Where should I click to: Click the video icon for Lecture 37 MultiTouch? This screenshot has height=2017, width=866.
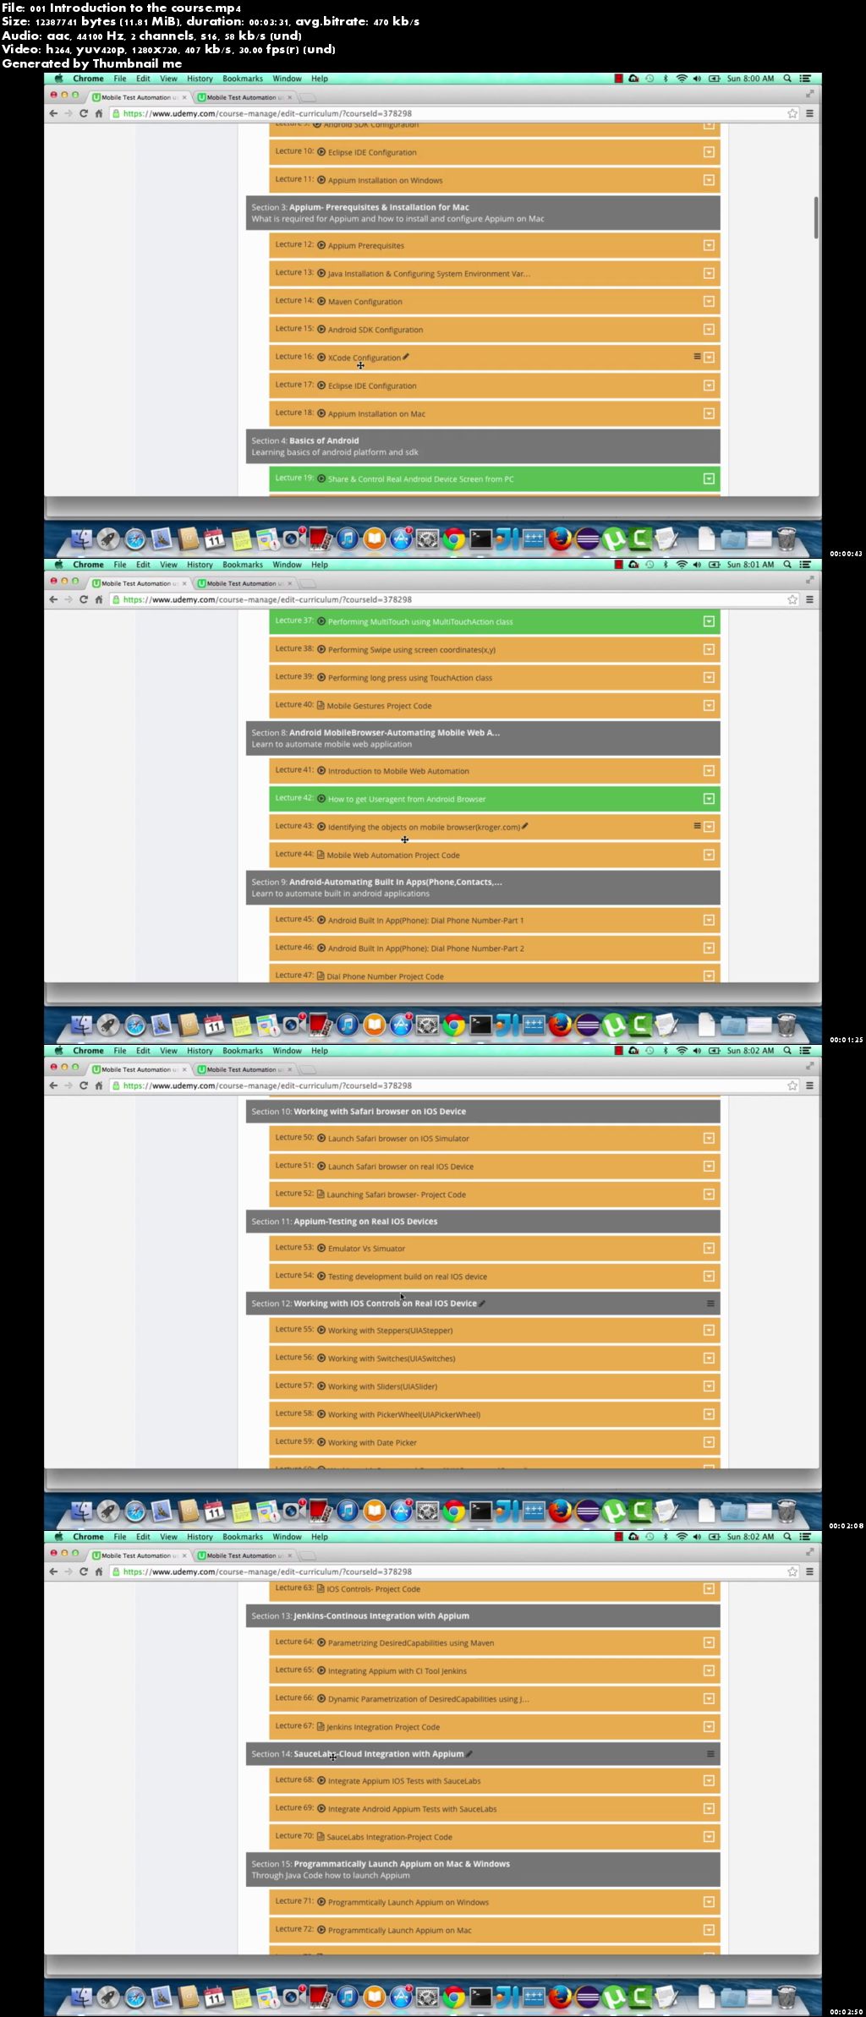click(321, 621)
